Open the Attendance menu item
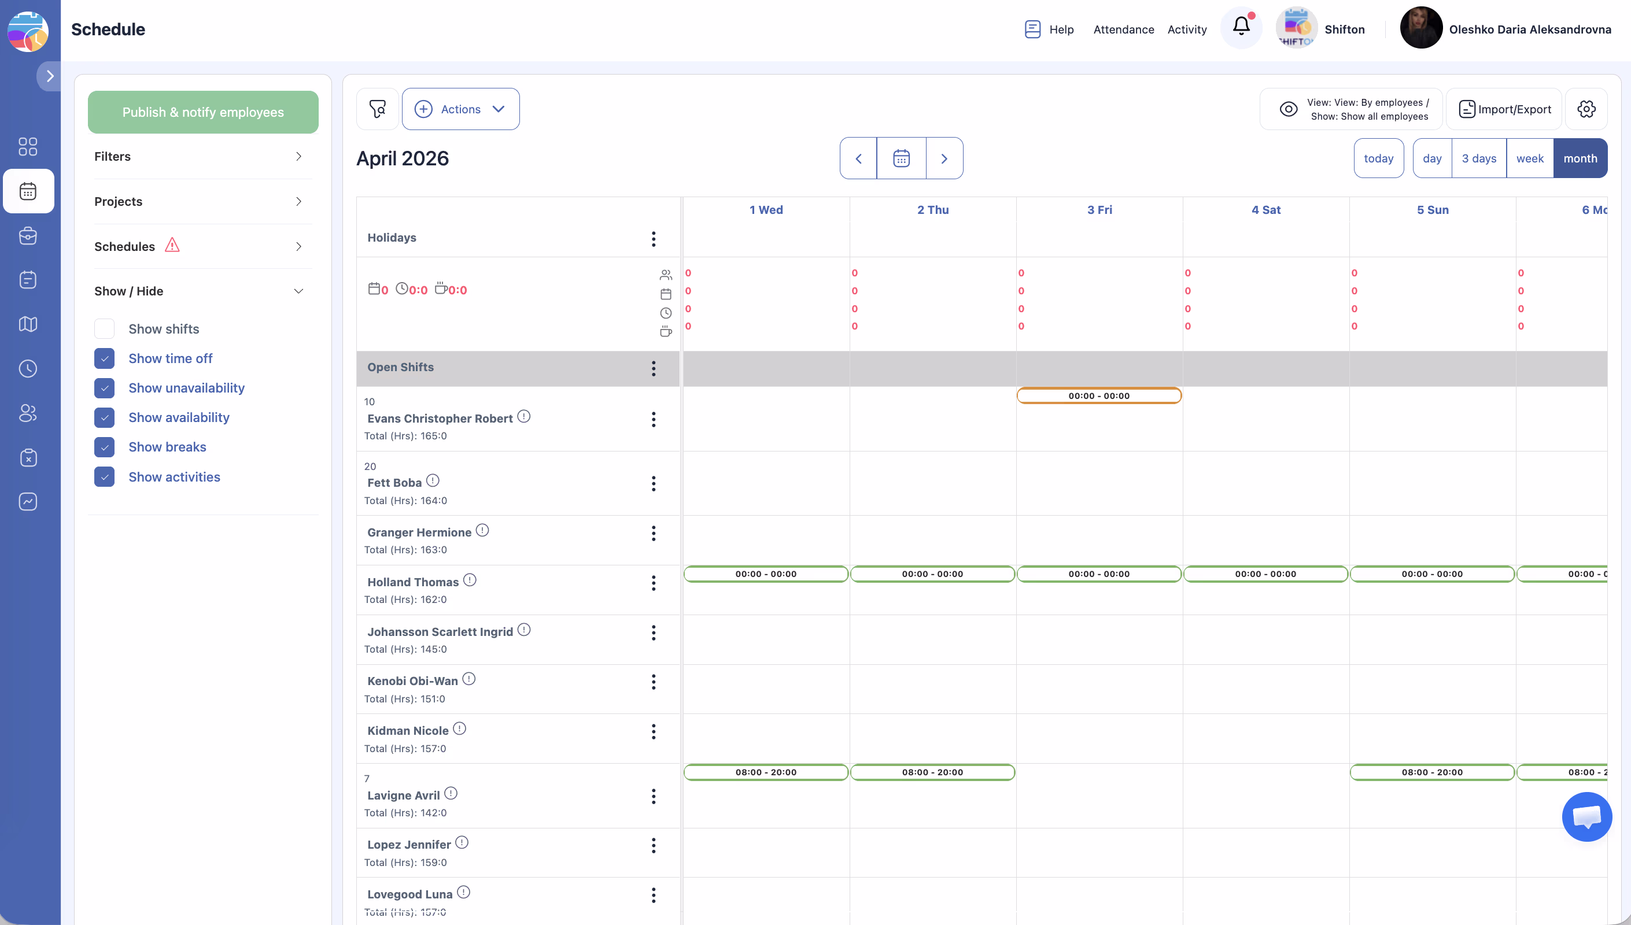 coord(1123,29)
